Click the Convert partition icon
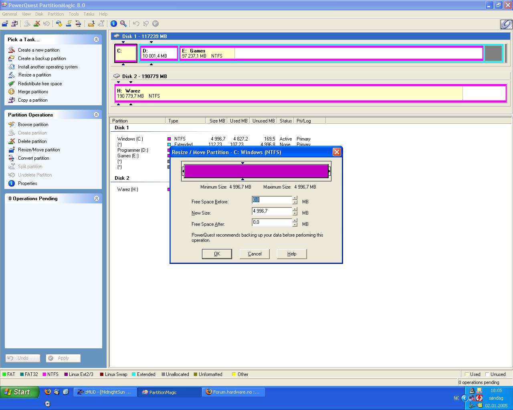513x410 pixels. pyautogui.click(x=12, y=158)
